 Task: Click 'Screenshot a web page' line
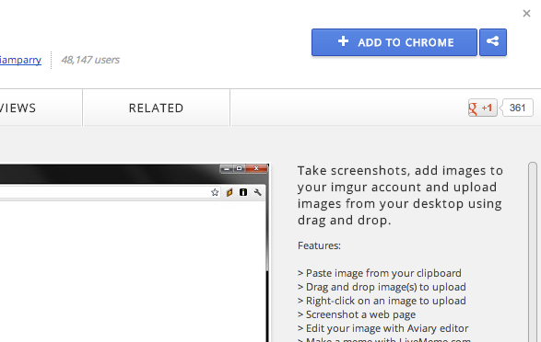(x=357, y=314)
